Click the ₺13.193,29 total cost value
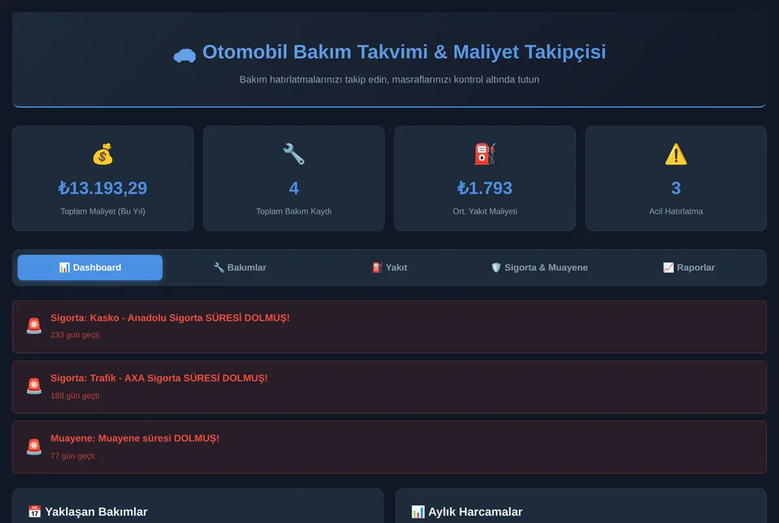Screen dimensions: 779x523 pos(103,188)
